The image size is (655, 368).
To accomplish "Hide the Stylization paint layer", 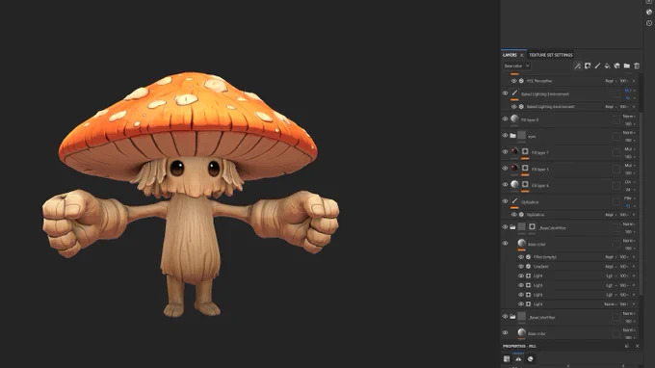I will (505, 201).
